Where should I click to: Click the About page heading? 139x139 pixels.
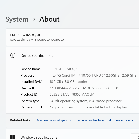click(49, 19)
